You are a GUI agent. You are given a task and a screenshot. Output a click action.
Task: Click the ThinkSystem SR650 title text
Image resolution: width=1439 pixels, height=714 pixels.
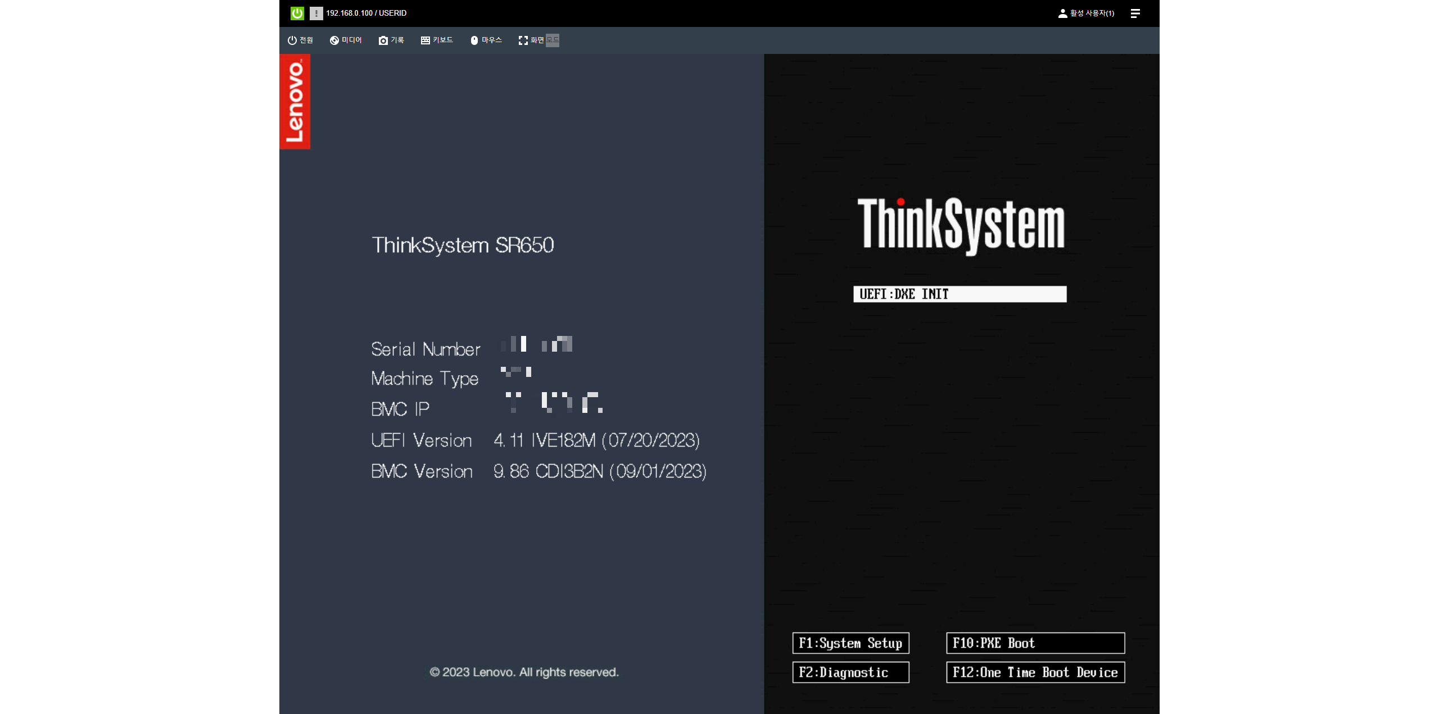tap(463, 245)
